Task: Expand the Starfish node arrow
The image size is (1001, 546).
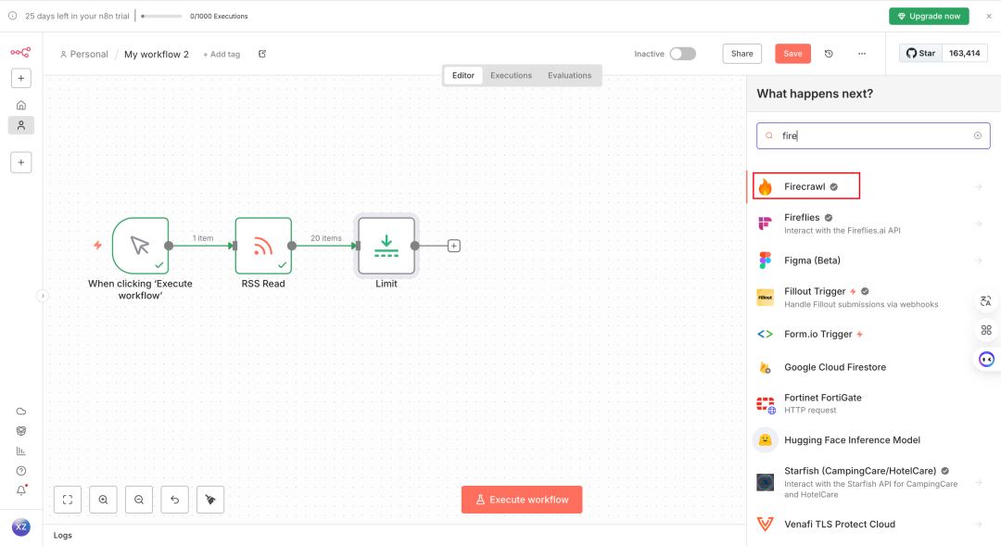Action: point(979,482)
